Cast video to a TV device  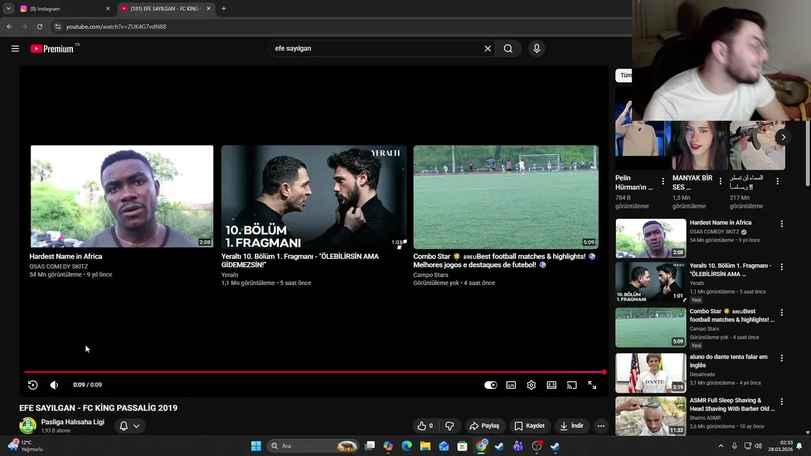tap(572, 385)
